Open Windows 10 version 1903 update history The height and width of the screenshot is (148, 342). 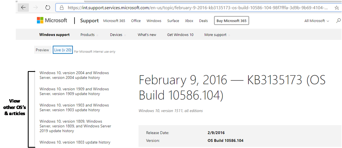coord(74,108)
